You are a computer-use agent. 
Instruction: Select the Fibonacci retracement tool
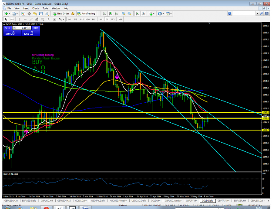pyautogui.click(x=43, y=19)
